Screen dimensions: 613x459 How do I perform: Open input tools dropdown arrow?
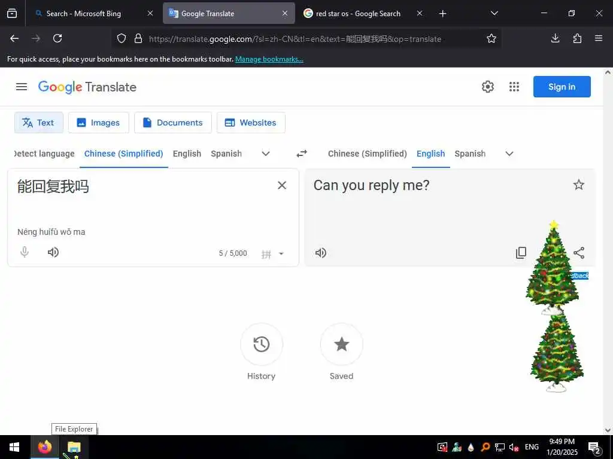tap(281, 253)
